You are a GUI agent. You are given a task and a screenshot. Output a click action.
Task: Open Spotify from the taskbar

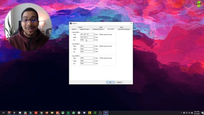pyautogui.click(x=68, y=113)
